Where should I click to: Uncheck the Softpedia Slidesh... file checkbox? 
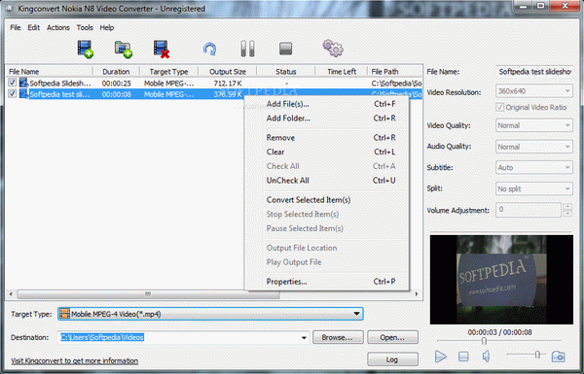13,83
